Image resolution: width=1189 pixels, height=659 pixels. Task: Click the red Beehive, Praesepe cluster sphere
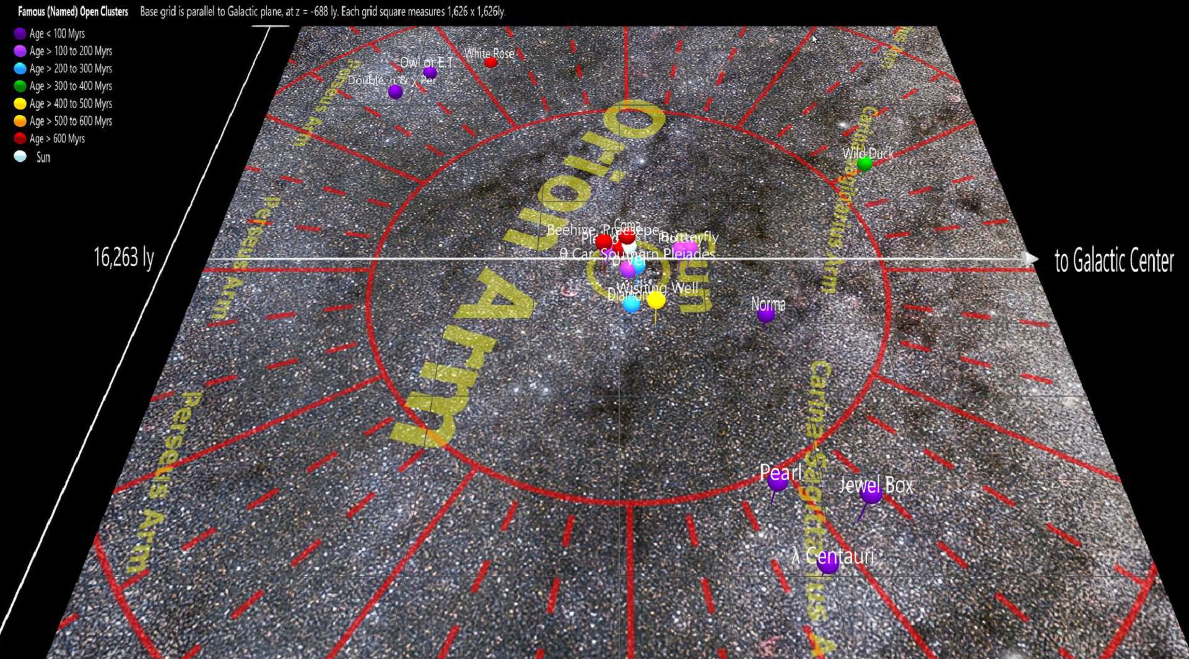(604, 242)
